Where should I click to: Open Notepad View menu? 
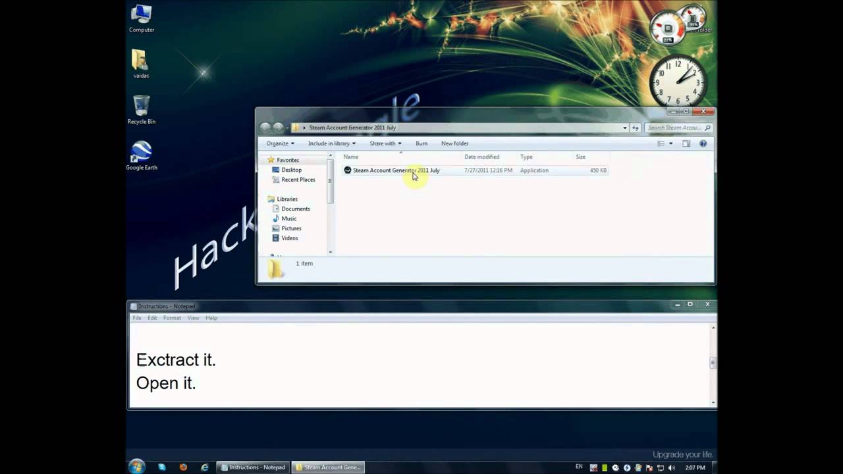point(193,318)
